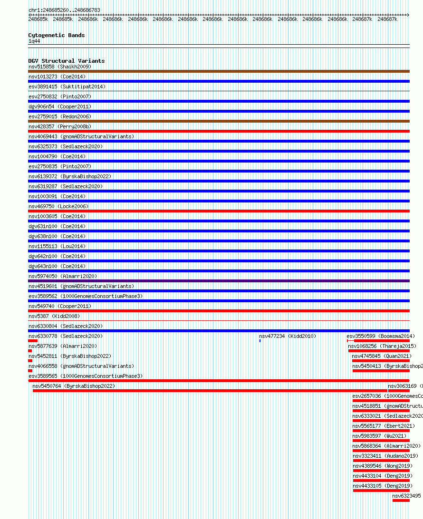Screen dimensions: 423x519
Task: Open dgv631n100 (Coe2014) entry
Action: pyautogui.click(x=57, y=226)
